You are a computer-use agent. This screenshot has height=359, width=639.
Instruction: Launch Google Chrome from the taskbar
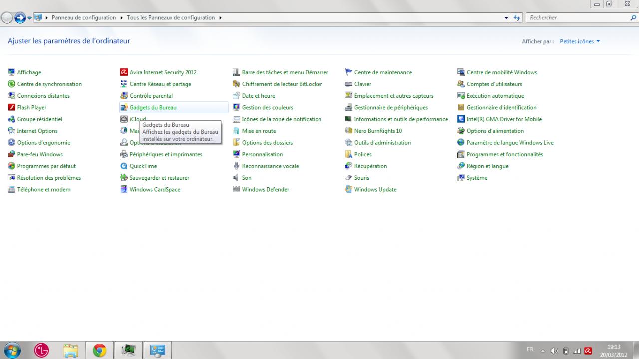[x=99, y=351]
